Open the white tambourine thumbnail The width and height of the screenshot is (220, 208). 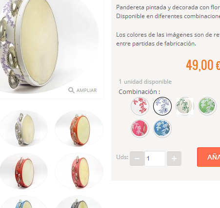(24, 129)
